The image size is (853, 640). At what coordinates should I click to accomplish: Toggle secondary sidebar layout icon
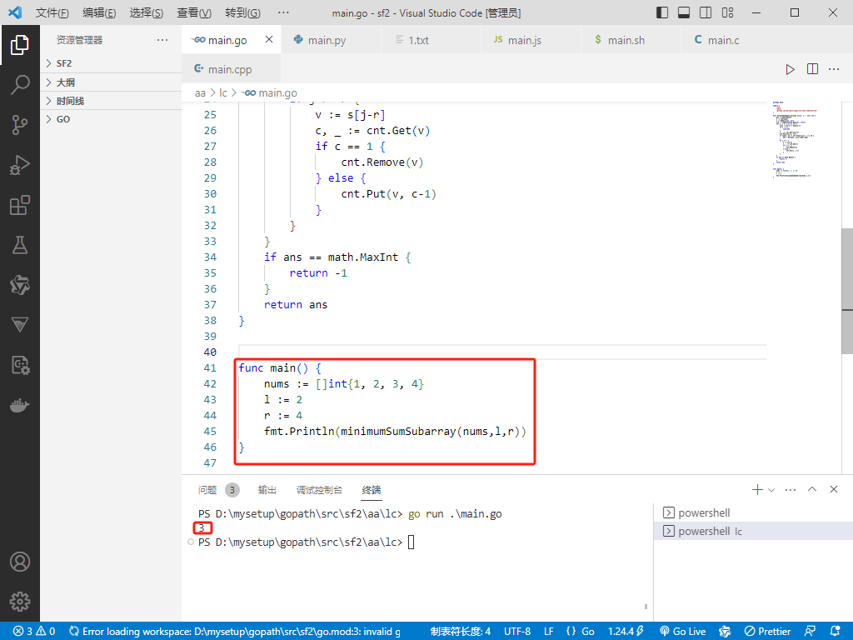click(x=706, y=12)
